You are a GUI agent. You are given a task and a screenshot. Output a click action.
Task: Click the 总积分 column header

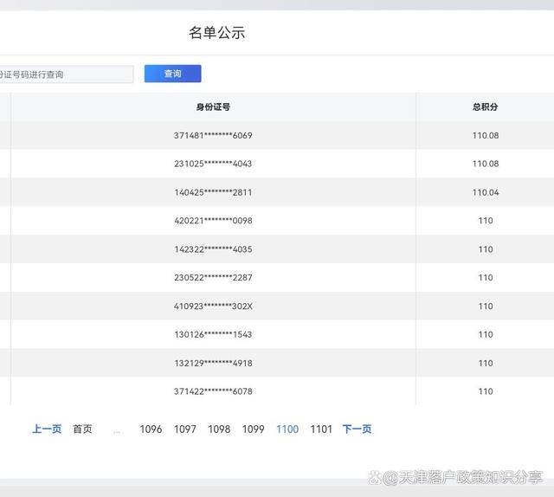[x=486, y=106]
